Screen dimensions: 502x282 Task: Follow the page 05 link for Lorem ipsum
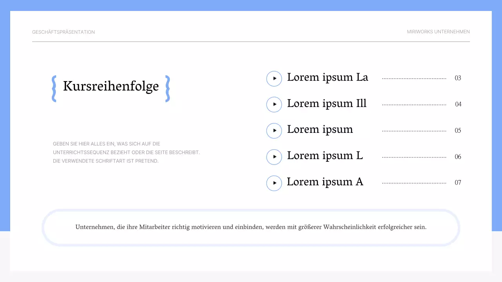tap(458, 130)
